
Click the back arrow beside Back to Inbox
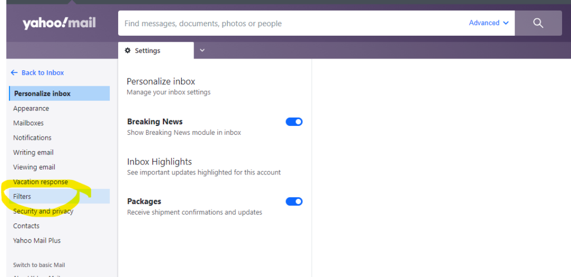(14, 72)
